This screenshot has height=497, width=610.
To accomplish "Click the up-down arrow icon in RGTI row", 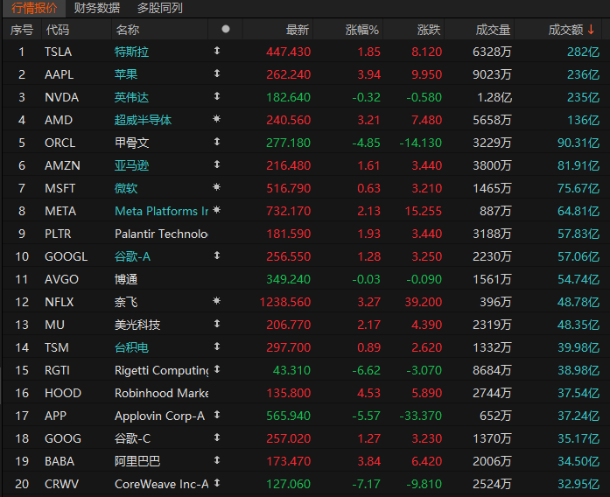I will (217, 369).
